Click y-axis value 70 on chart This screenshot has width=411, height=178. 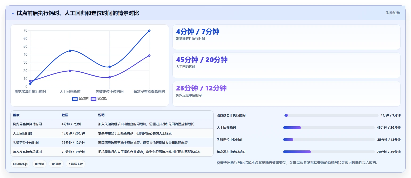(x=25, y=31)
